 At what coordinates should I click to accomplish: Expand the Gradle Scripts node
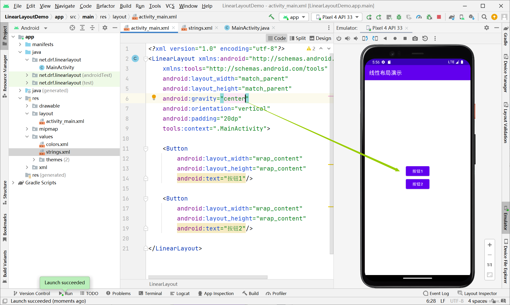(x=13, y=183)
